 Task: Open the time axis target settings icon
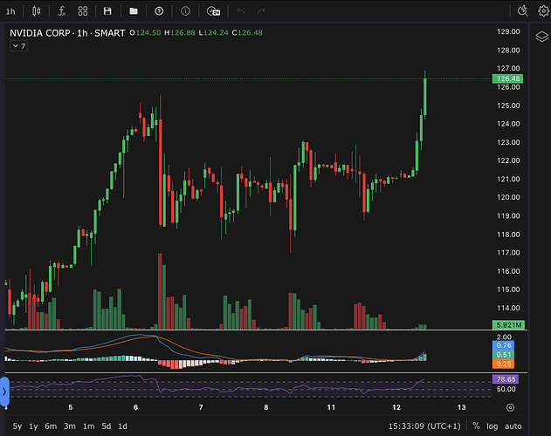point(510,407)
